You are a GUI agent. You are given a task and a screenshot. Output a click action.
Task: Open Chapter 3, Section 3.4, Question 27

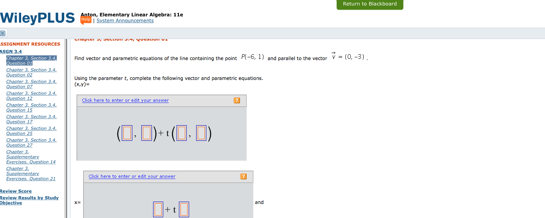[x=31, y=143]
